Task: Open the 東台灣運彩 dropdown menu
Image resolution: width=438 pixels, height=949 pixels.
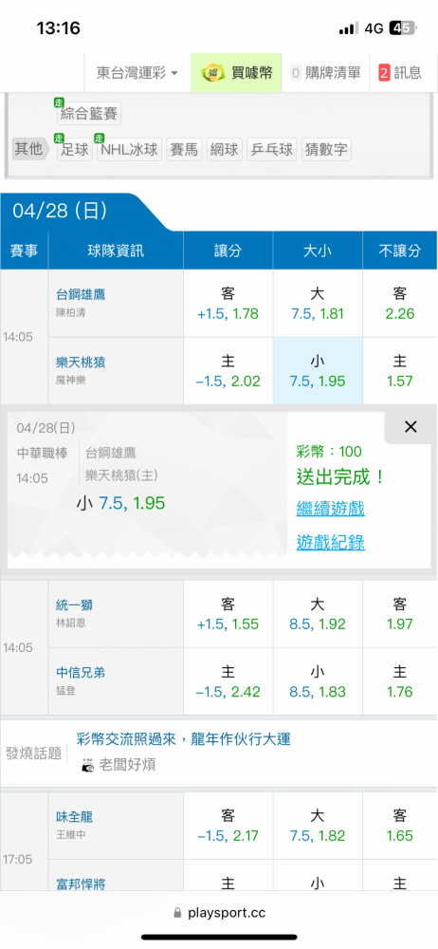Action: (137, 73)
